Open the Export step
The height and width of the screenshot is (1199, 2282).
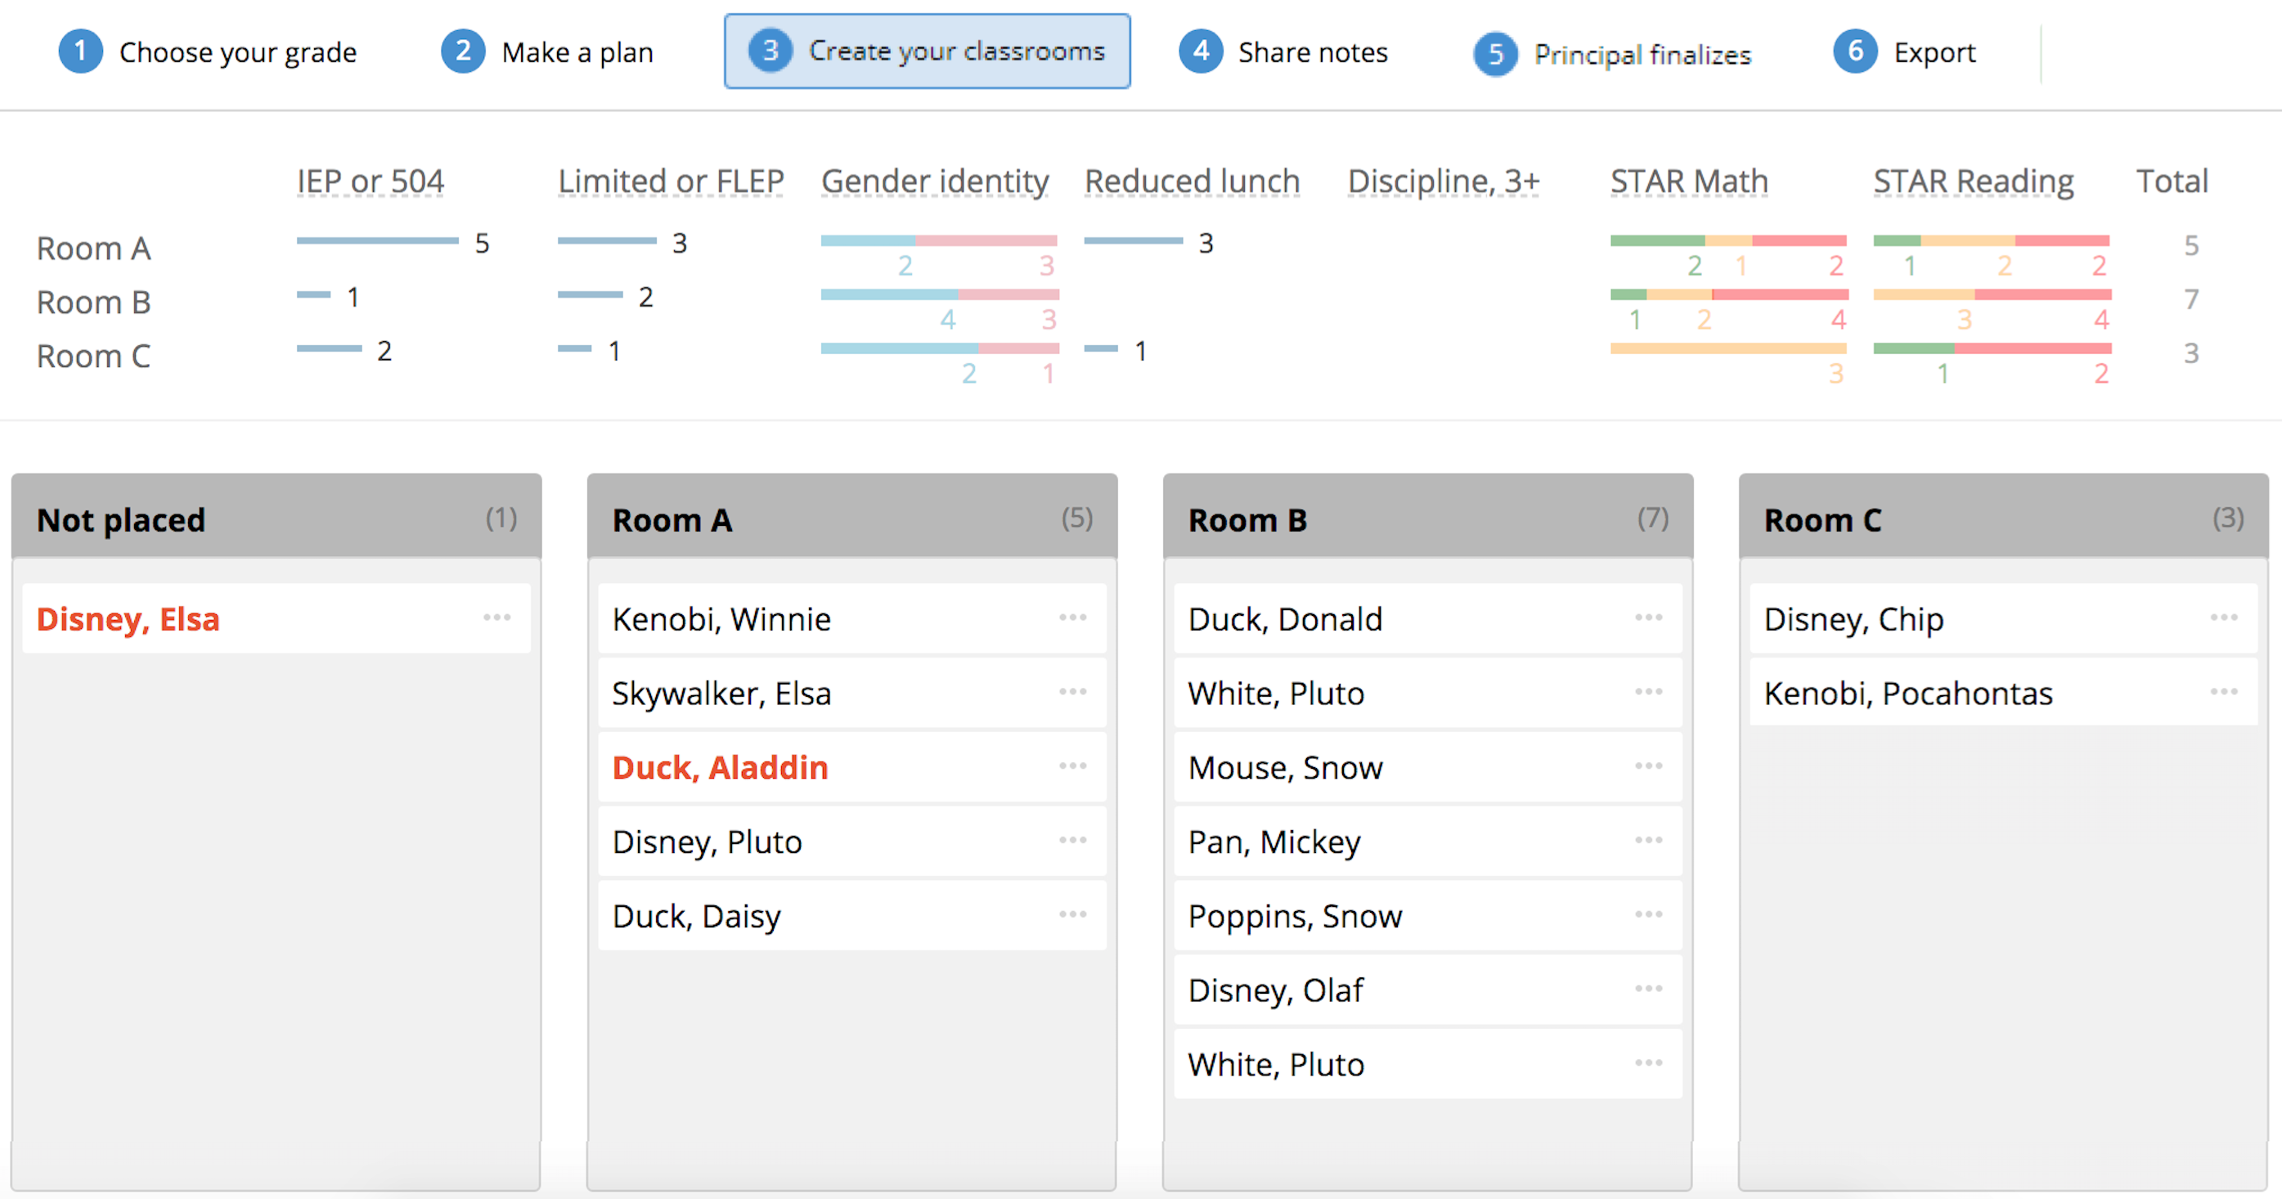click(x=1905, y=52)
